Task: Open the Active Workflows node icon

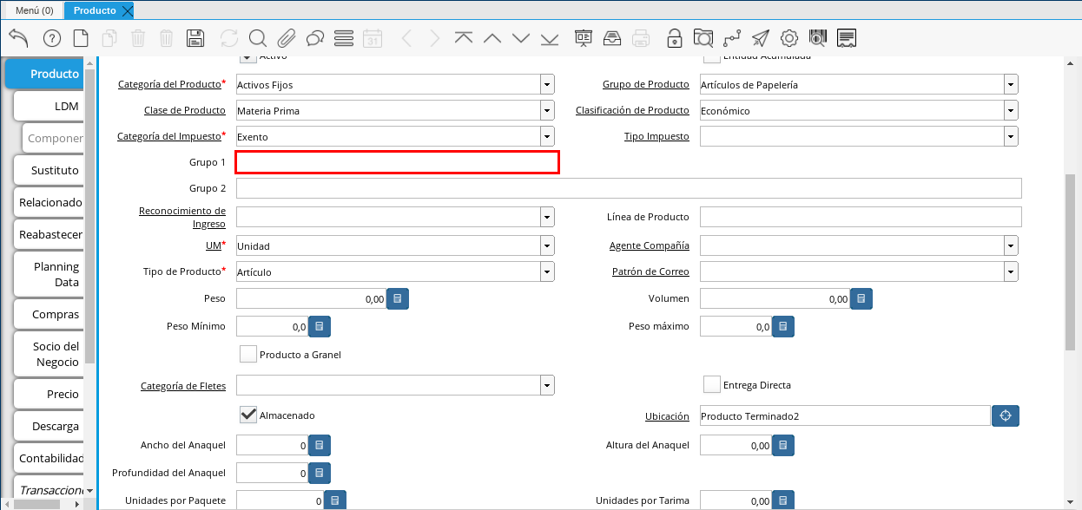Action: click(732, 38)
